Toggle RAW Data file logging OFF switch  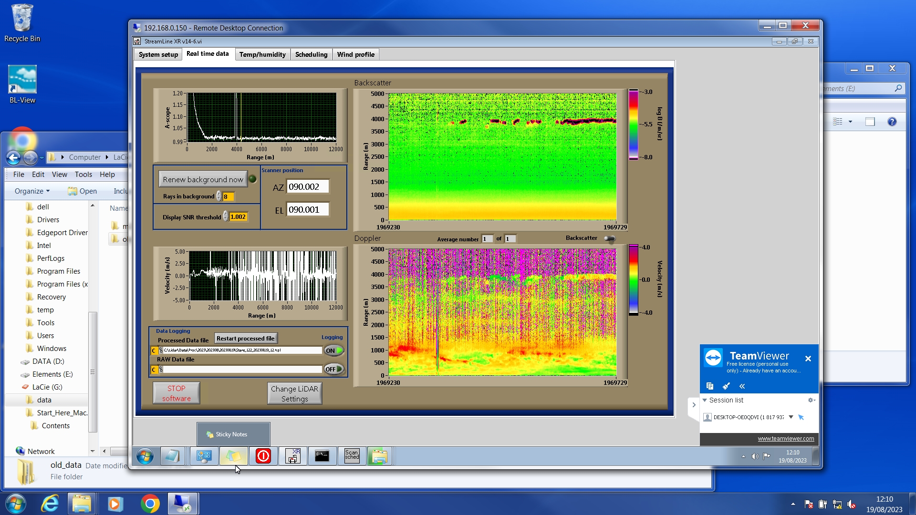click(x=334, y=369)
